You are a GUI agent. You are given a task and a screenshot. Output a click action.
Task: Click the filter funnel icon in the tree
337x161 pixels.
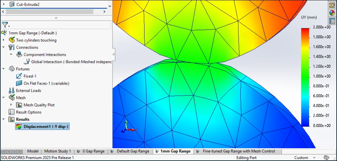coord(5,25)
